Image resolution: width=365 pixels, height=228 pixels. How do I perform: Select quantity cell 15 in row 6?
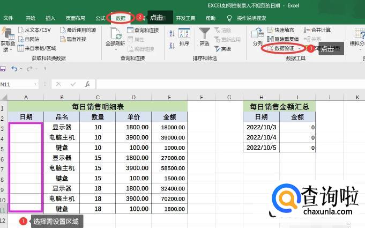coord(98,158)
